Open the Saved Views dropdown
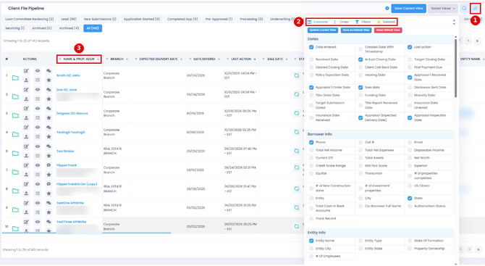This screenshot has height=266, width=485. pyautogui.click(x=443, y=9)
